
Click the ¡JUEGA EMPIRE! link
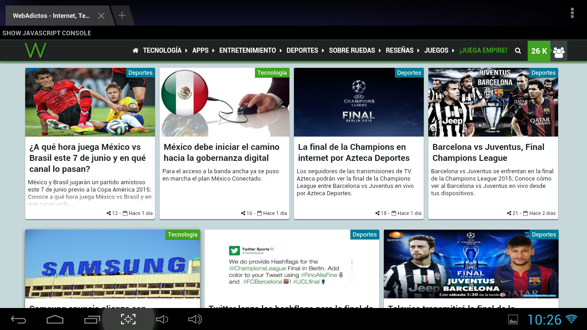483,50
